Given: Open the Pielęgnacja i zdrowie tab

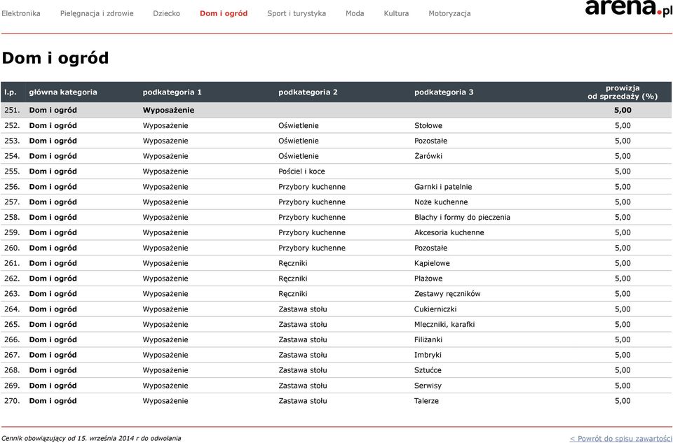Looking at the screenshot, I should tap(97, 14).
